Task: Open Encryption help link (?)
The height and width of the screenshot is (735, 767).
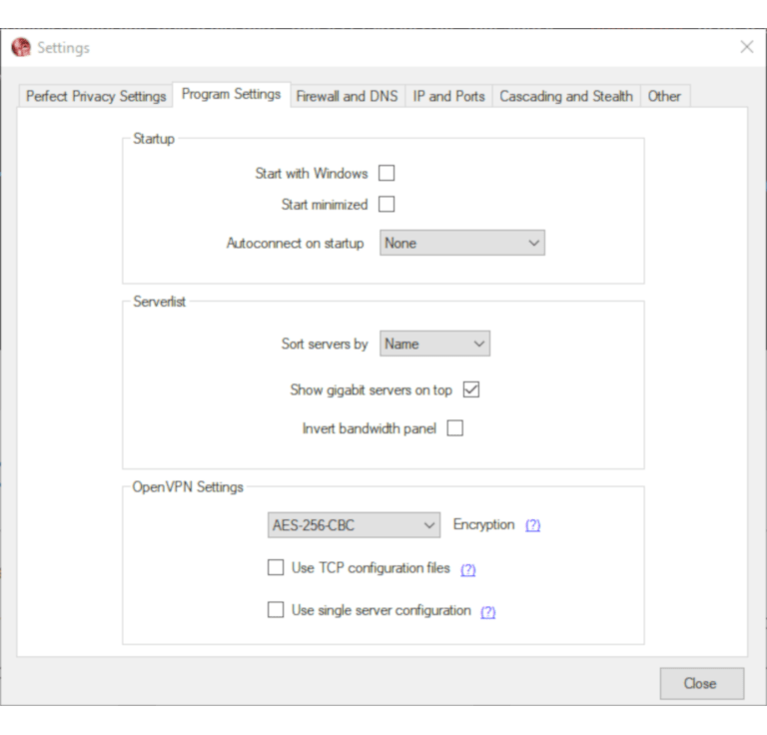Action: [x=532, y=525]
